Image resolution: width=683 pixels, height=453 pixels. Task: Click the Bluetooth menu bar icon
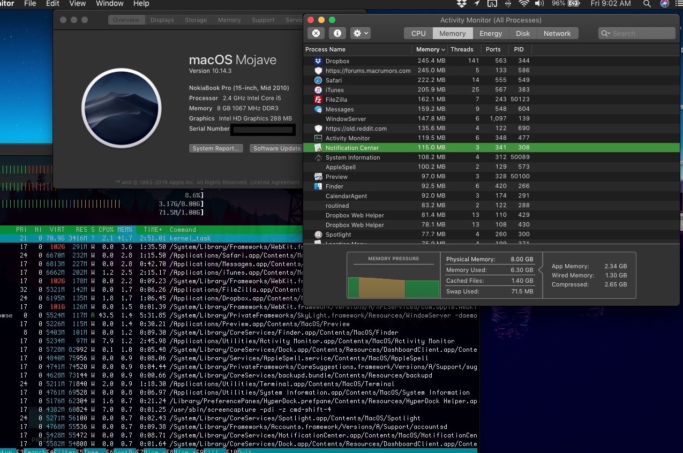coord(508,4)
